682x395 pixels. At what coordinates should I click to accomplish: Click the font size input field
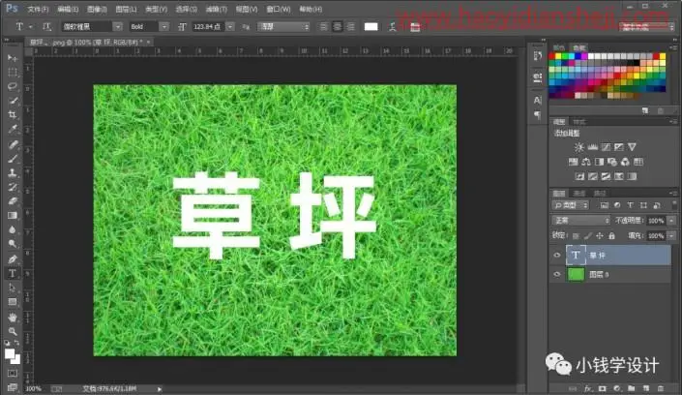click(x=208, y=27)
